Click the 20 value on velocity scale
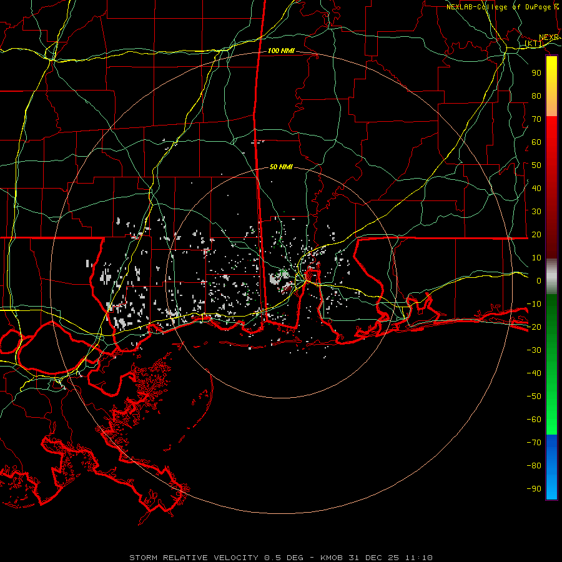The image size is (562, 562). click(x=536, y=235)
